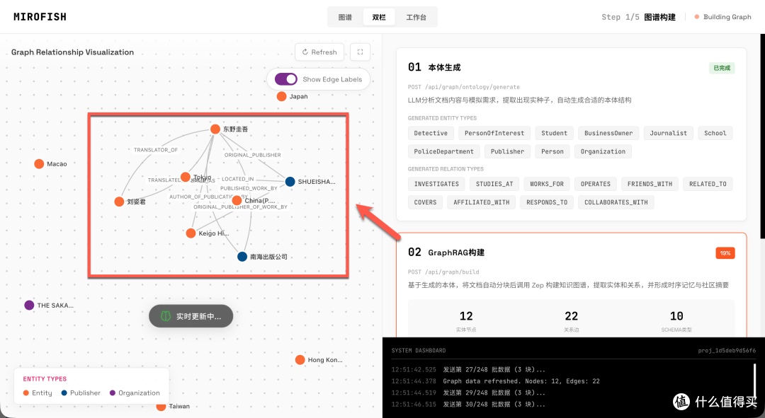Click the 01 本体生成 step heading
Viewport: 765px width, 418px height.
434,67
